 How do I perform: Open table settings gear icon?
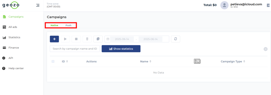(x=265, y=49)
